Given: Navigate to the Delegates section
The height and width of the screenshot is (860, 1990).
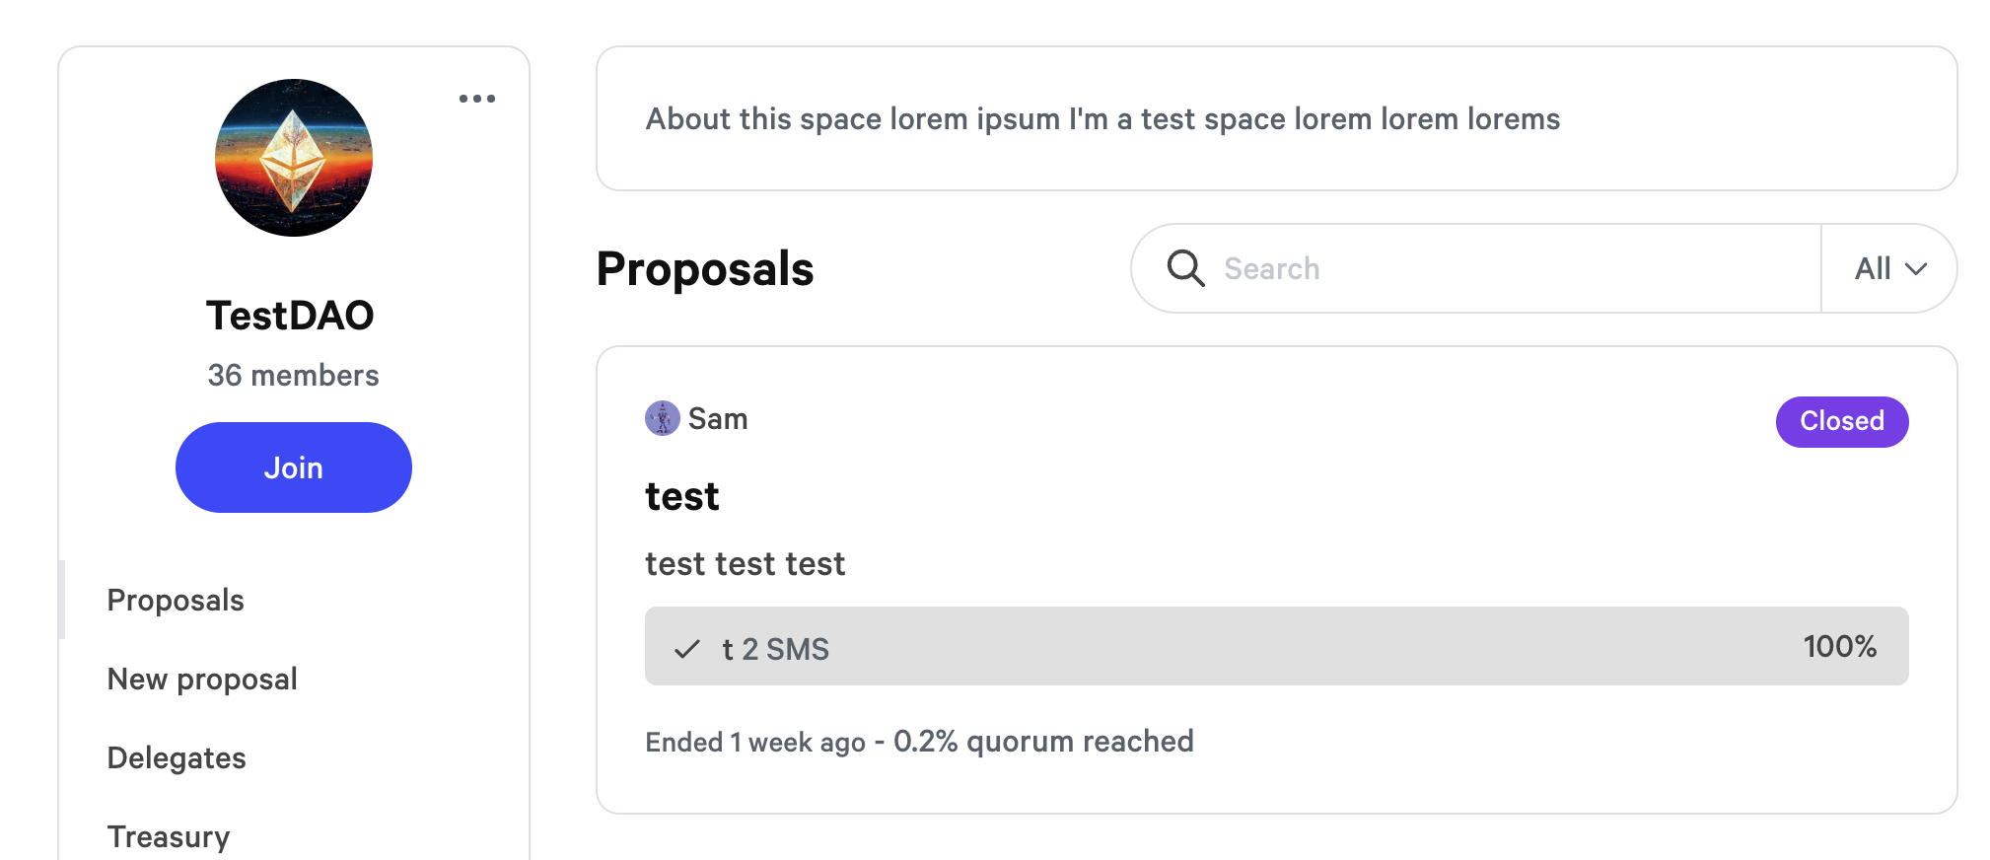Looking at the screenshot, I should point(177,757).
